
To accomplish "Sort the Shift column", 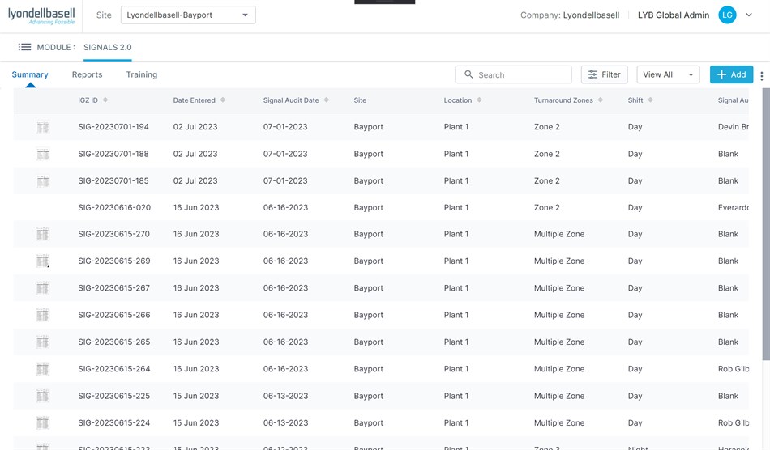I will pos(650,100).
